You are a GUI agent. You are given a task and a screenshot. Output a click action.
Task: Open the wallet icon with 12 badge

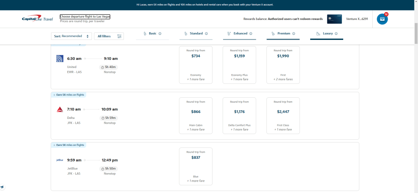pos(382,19)
